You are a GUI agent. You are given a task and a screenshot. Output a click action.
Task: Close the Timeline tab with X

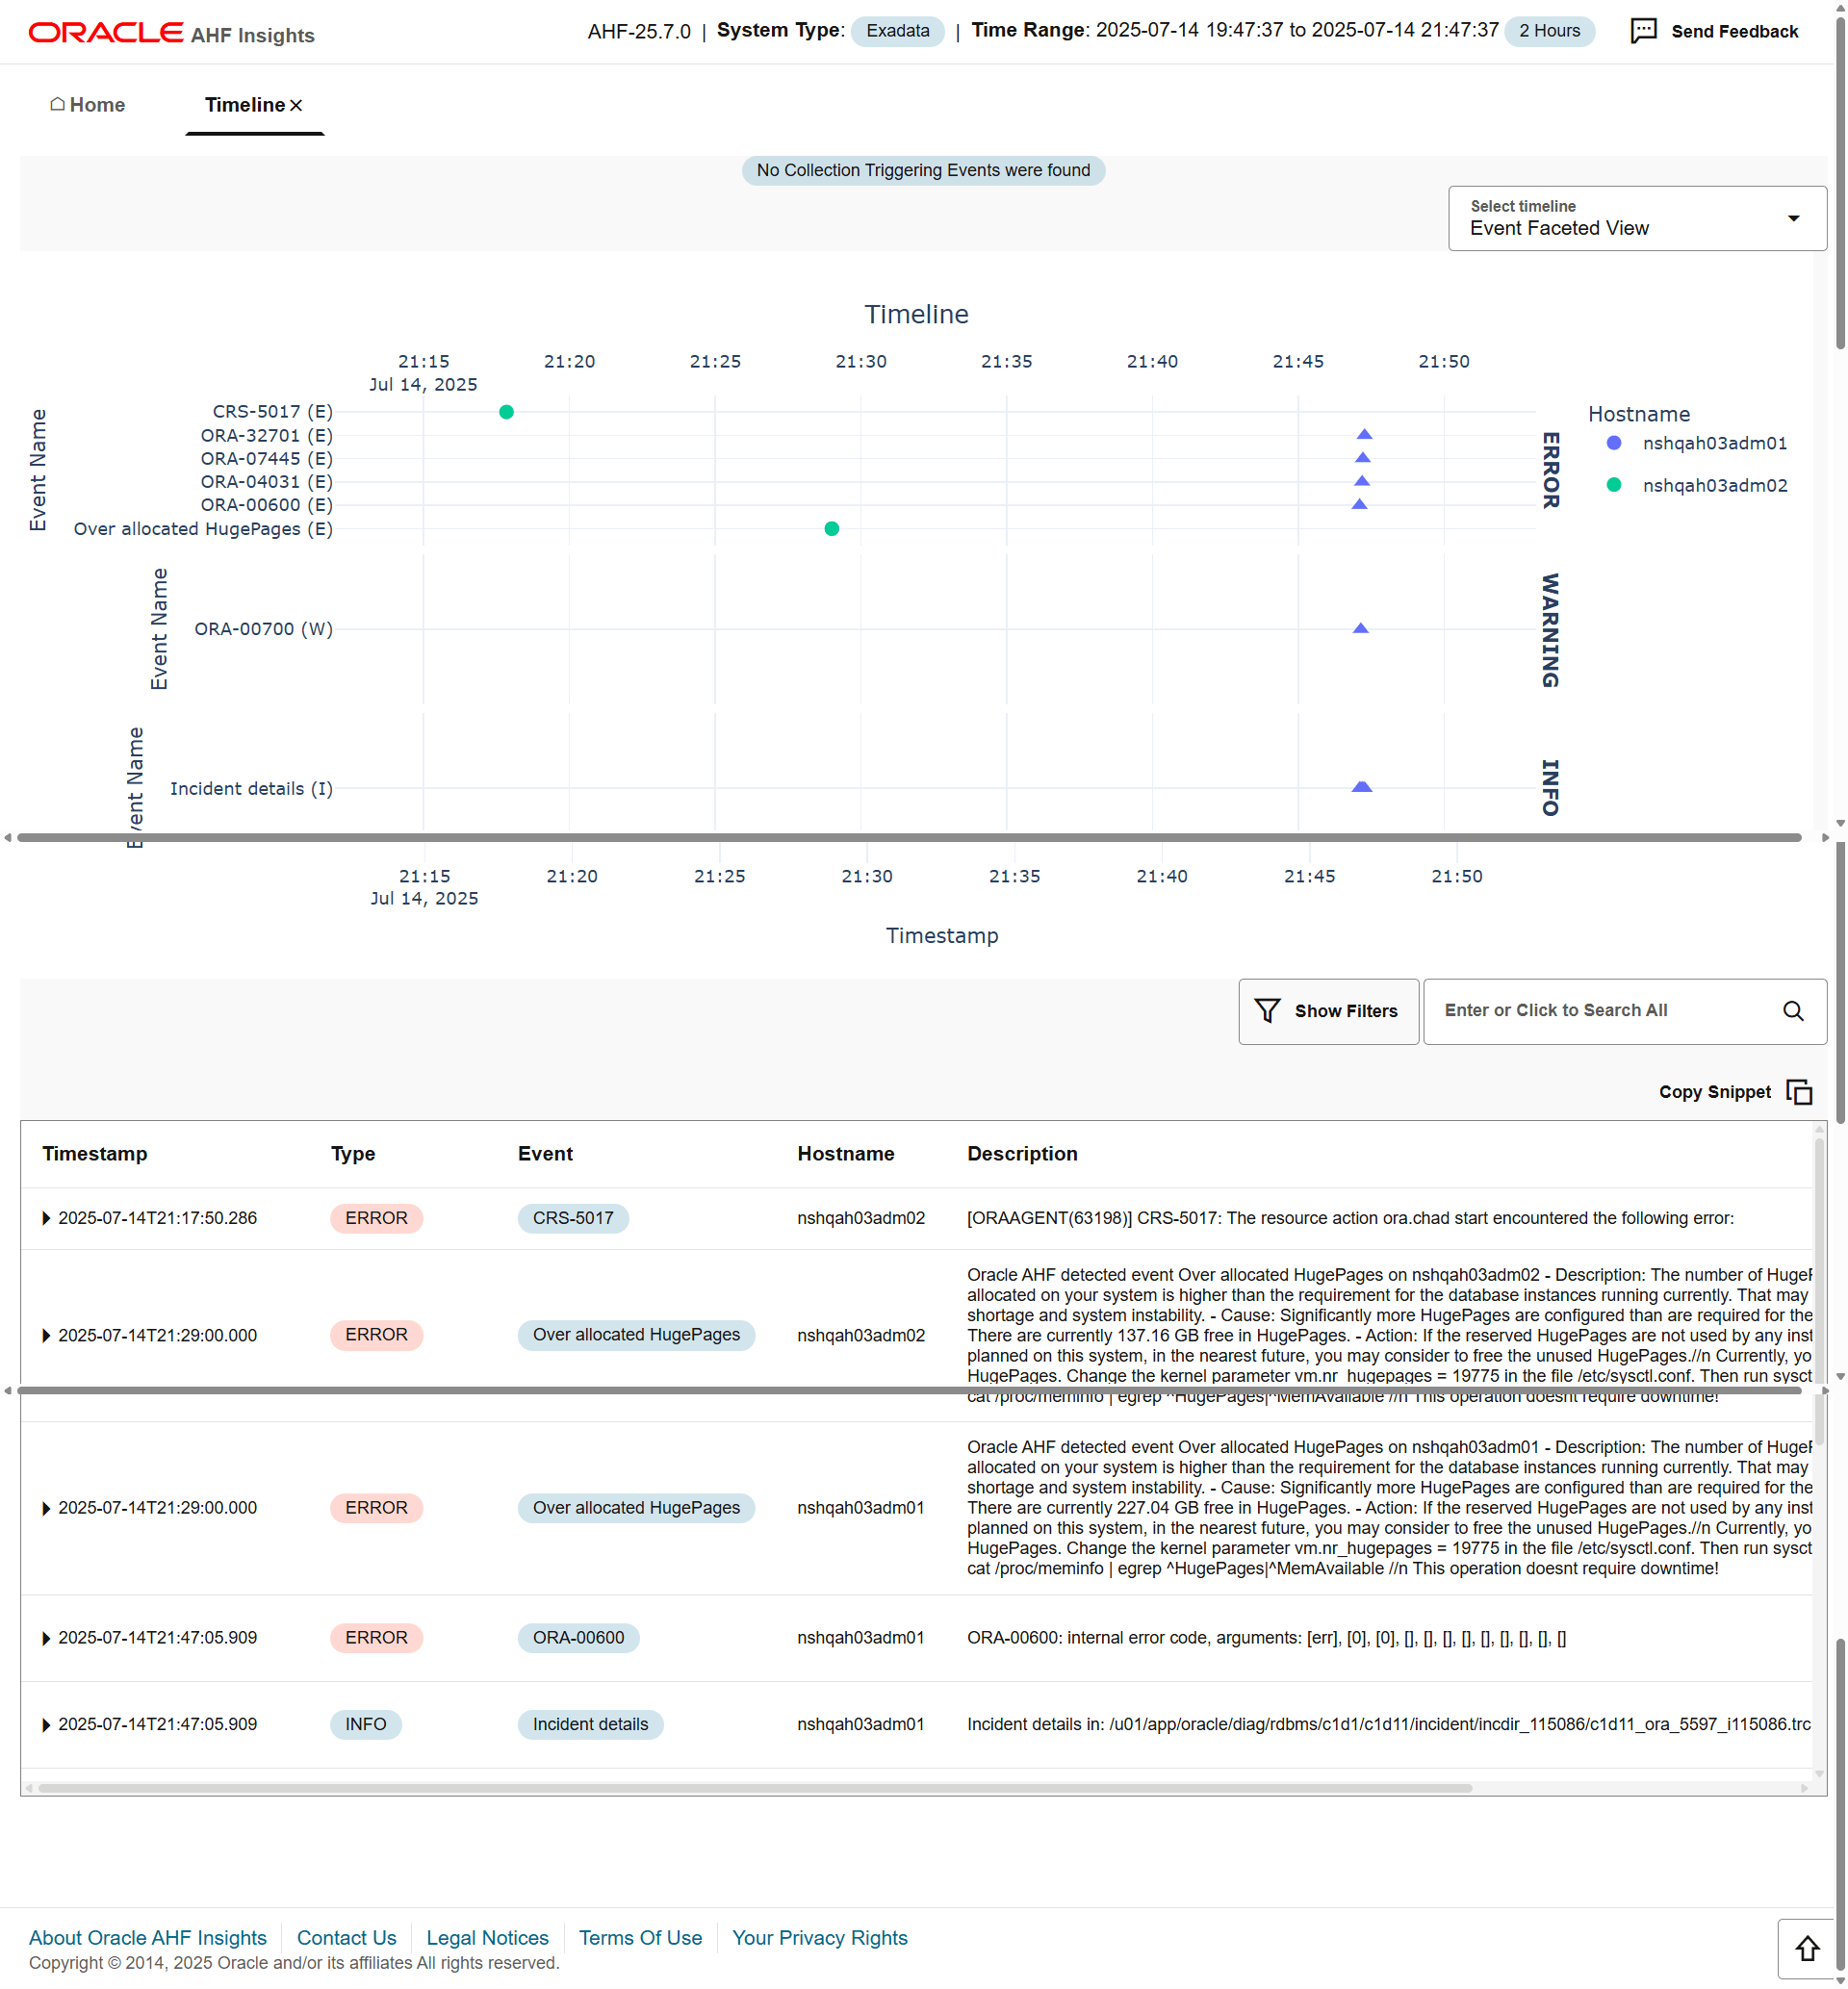click(296, 105)
